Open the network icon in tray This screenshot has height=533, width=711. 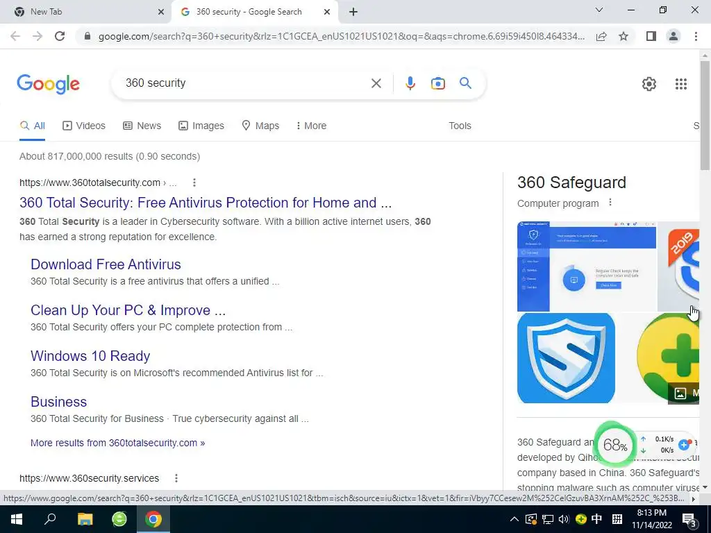point(547,519)
